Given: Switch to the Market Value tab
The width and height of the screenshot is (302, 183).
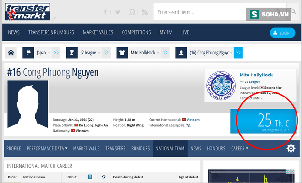Looking at the screenshot, I should coord(86,148).
